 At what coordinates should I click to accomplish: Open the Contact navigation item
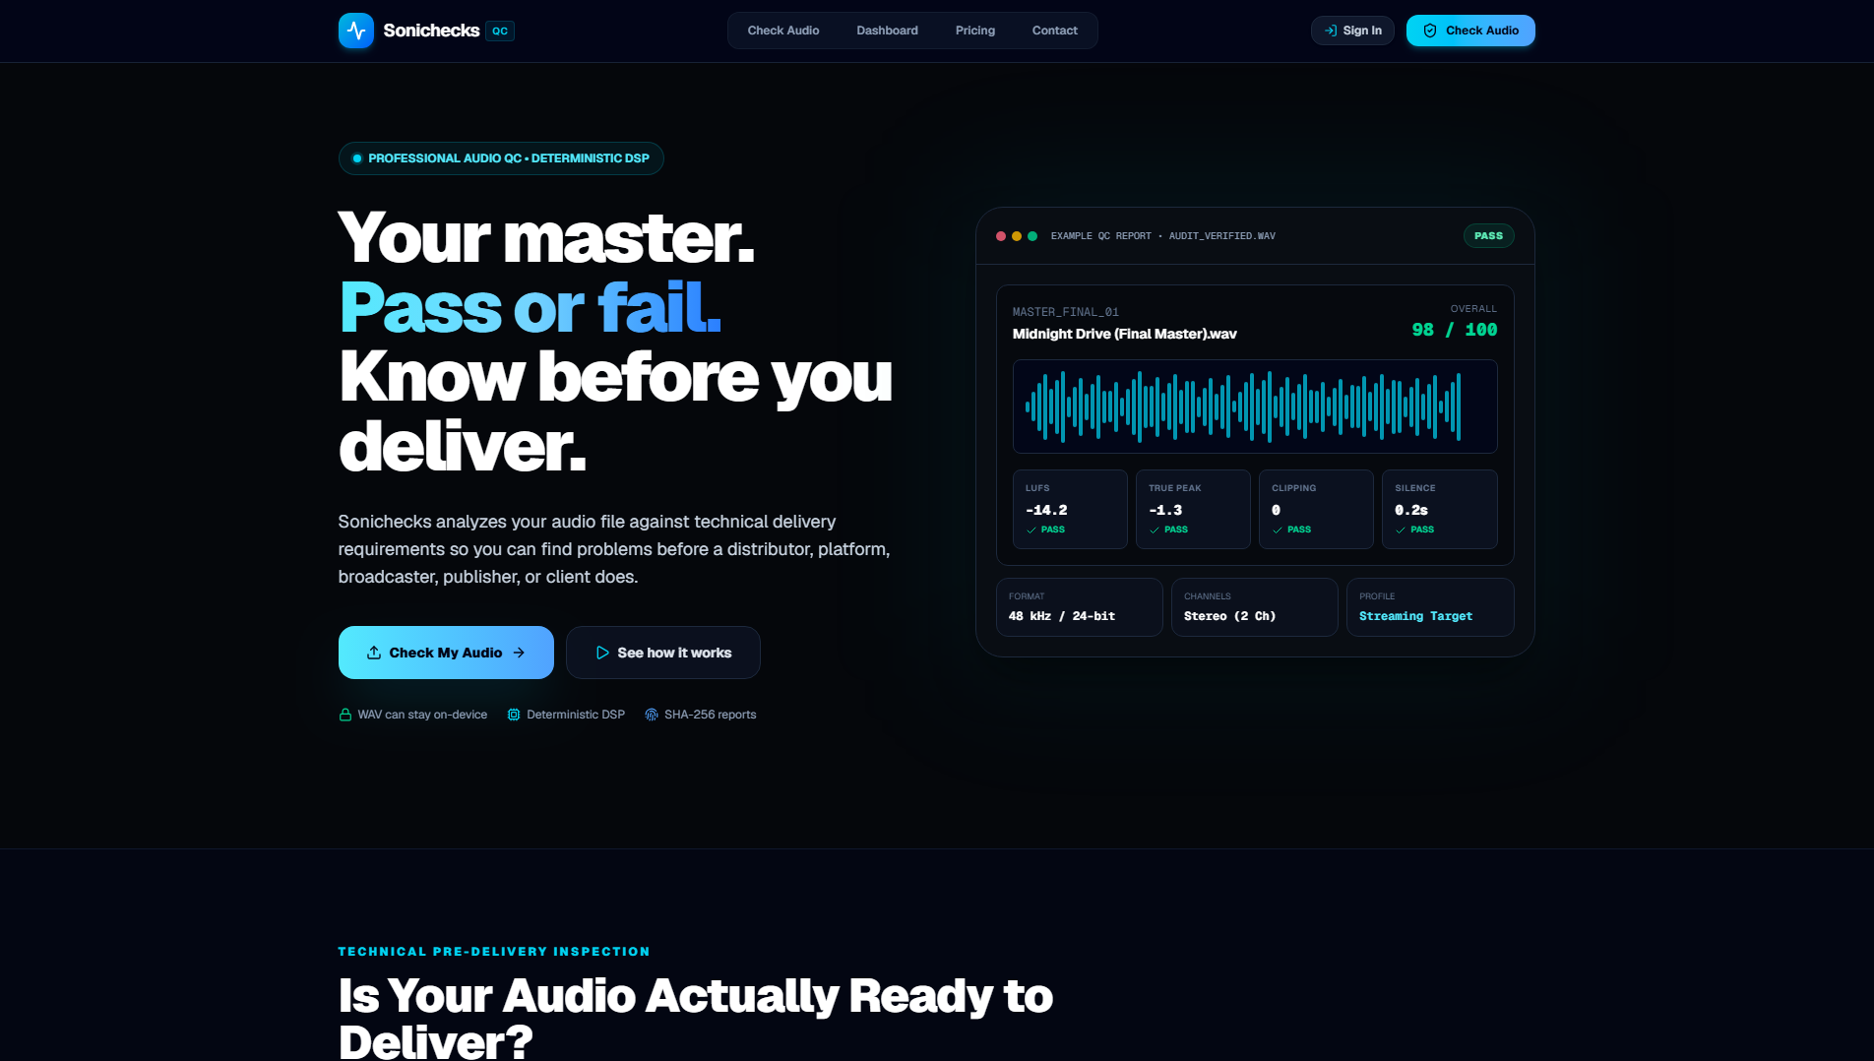click(x=1055, y=31)
